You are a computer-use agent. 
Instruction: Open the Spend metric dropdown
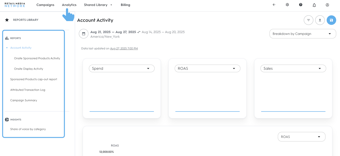click(x=122, y=68)
